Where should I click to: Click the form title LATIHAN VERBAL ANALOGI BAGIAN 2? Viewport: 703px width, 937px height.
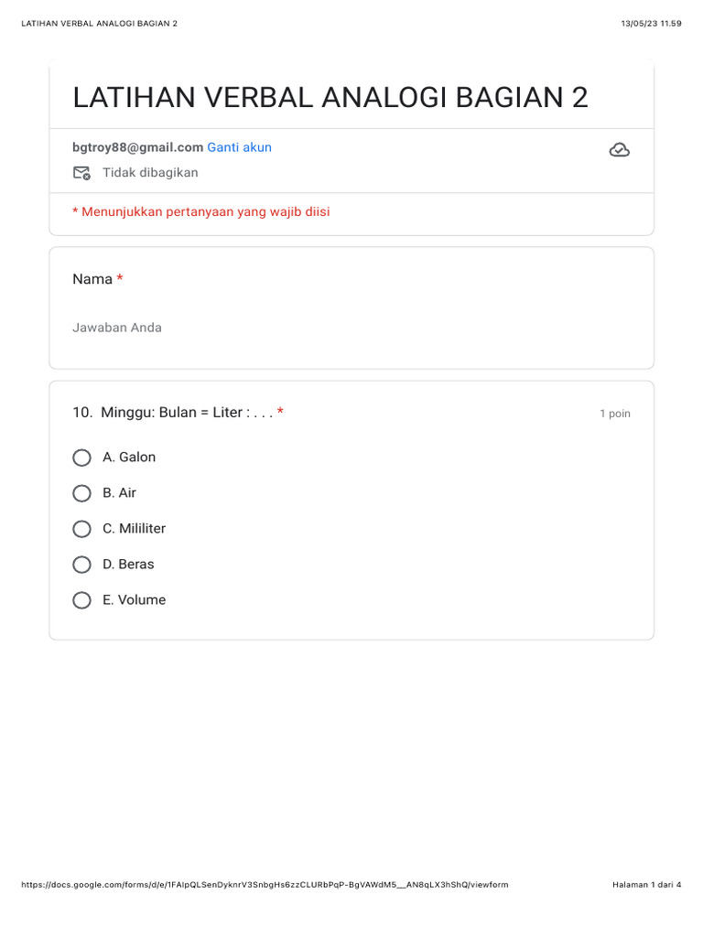click(330, 97)
